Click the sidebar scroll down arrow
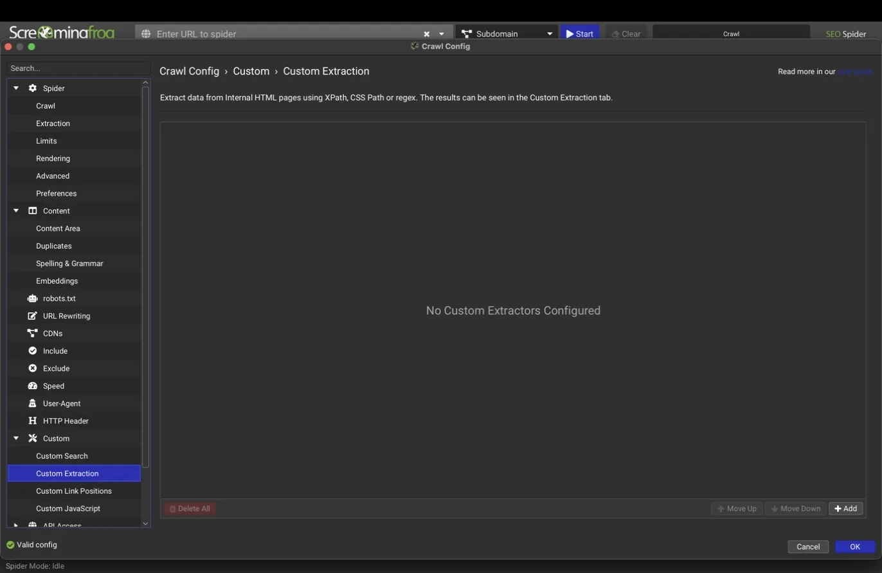Screen dimensions: 882x573 point(145,523)
